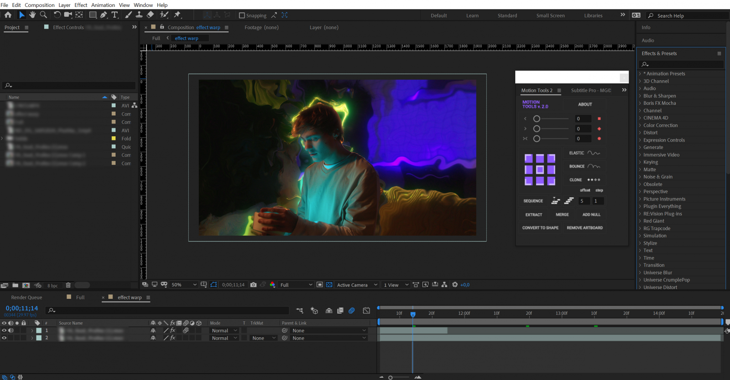Select the Zoom magnifier tool
This screenshot has width=730, height=380.
point(44,15)
